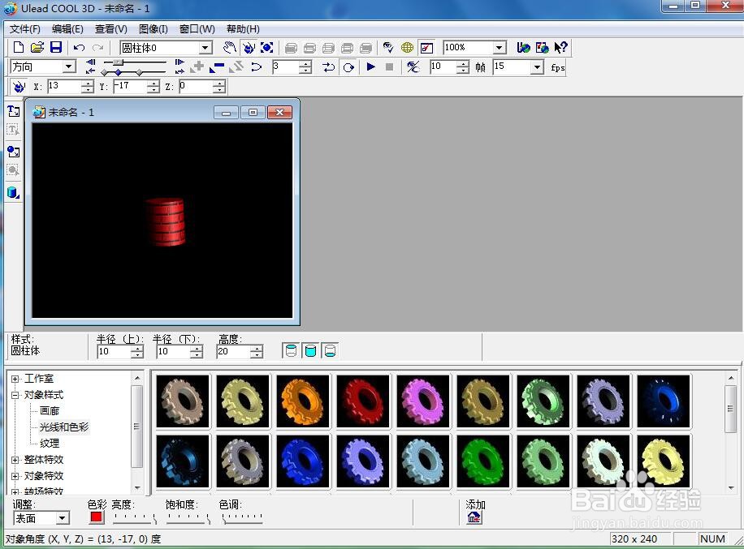Select 光线和色彩 in tree

click(x=64, y=427)
